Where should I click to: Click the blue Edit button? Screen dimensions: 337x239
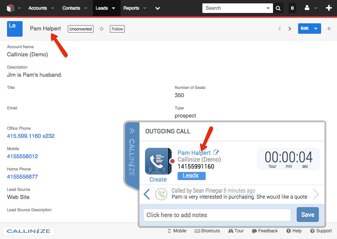click(304, 29)
